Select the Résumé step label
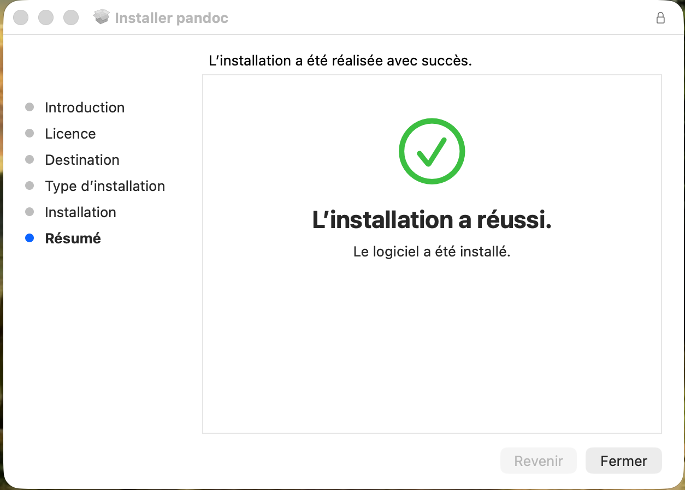The height and width of the screenshot is (490, 685). 73,238
